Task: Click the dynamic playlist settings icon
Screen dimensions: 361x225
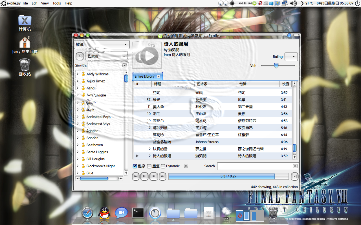Action: click(186, 166)
